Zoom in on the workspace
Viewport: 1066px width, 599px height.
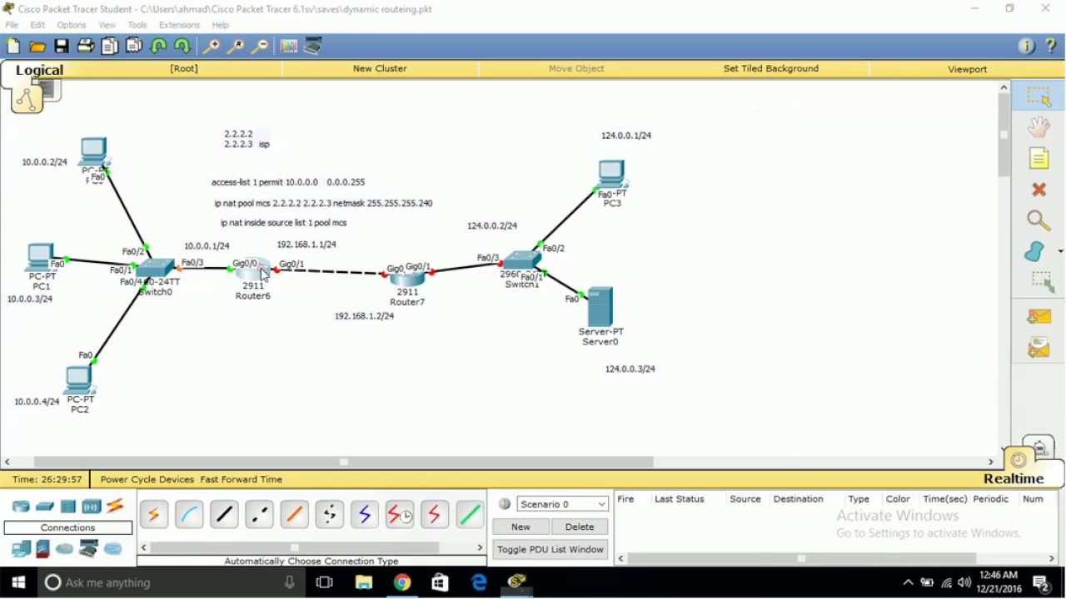(212, 47)
